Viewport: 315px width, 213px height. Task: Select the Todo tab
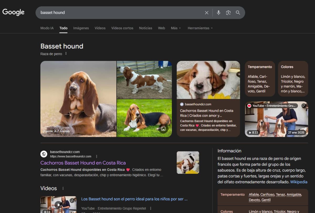[x=63, y=28]
